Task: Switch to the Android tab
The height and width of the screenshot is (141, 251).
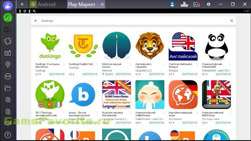Action: coord(43,4)
